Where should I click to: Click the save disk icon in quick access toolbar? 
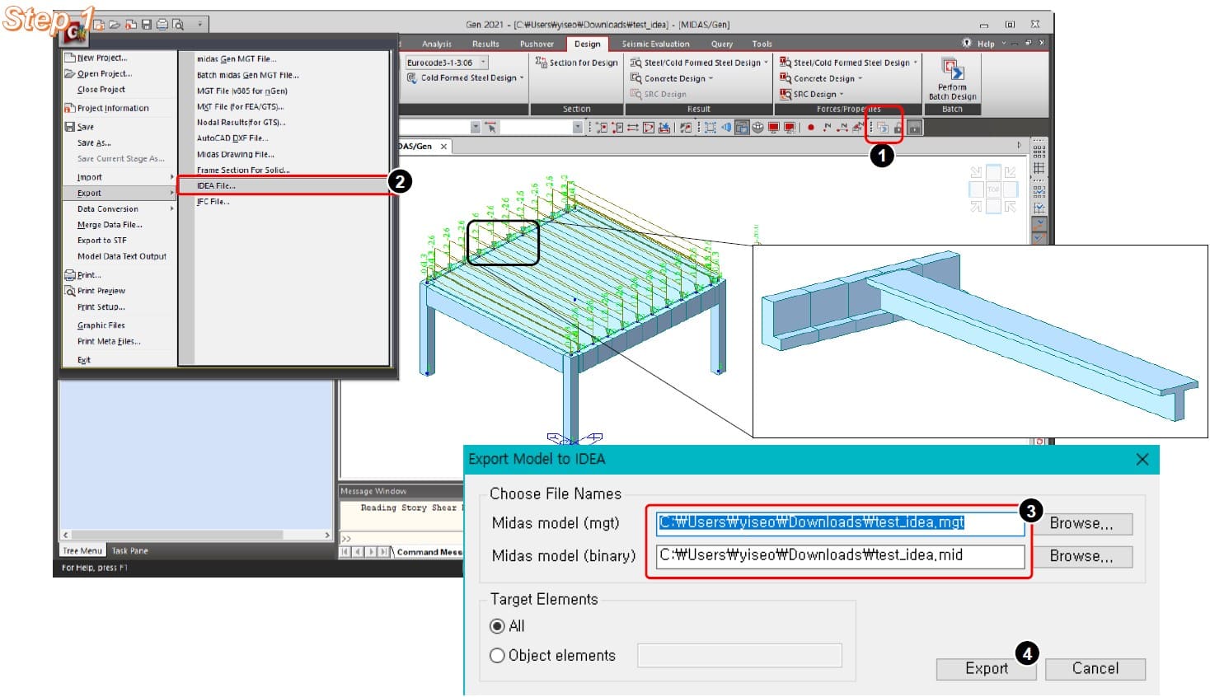[147, 25]
